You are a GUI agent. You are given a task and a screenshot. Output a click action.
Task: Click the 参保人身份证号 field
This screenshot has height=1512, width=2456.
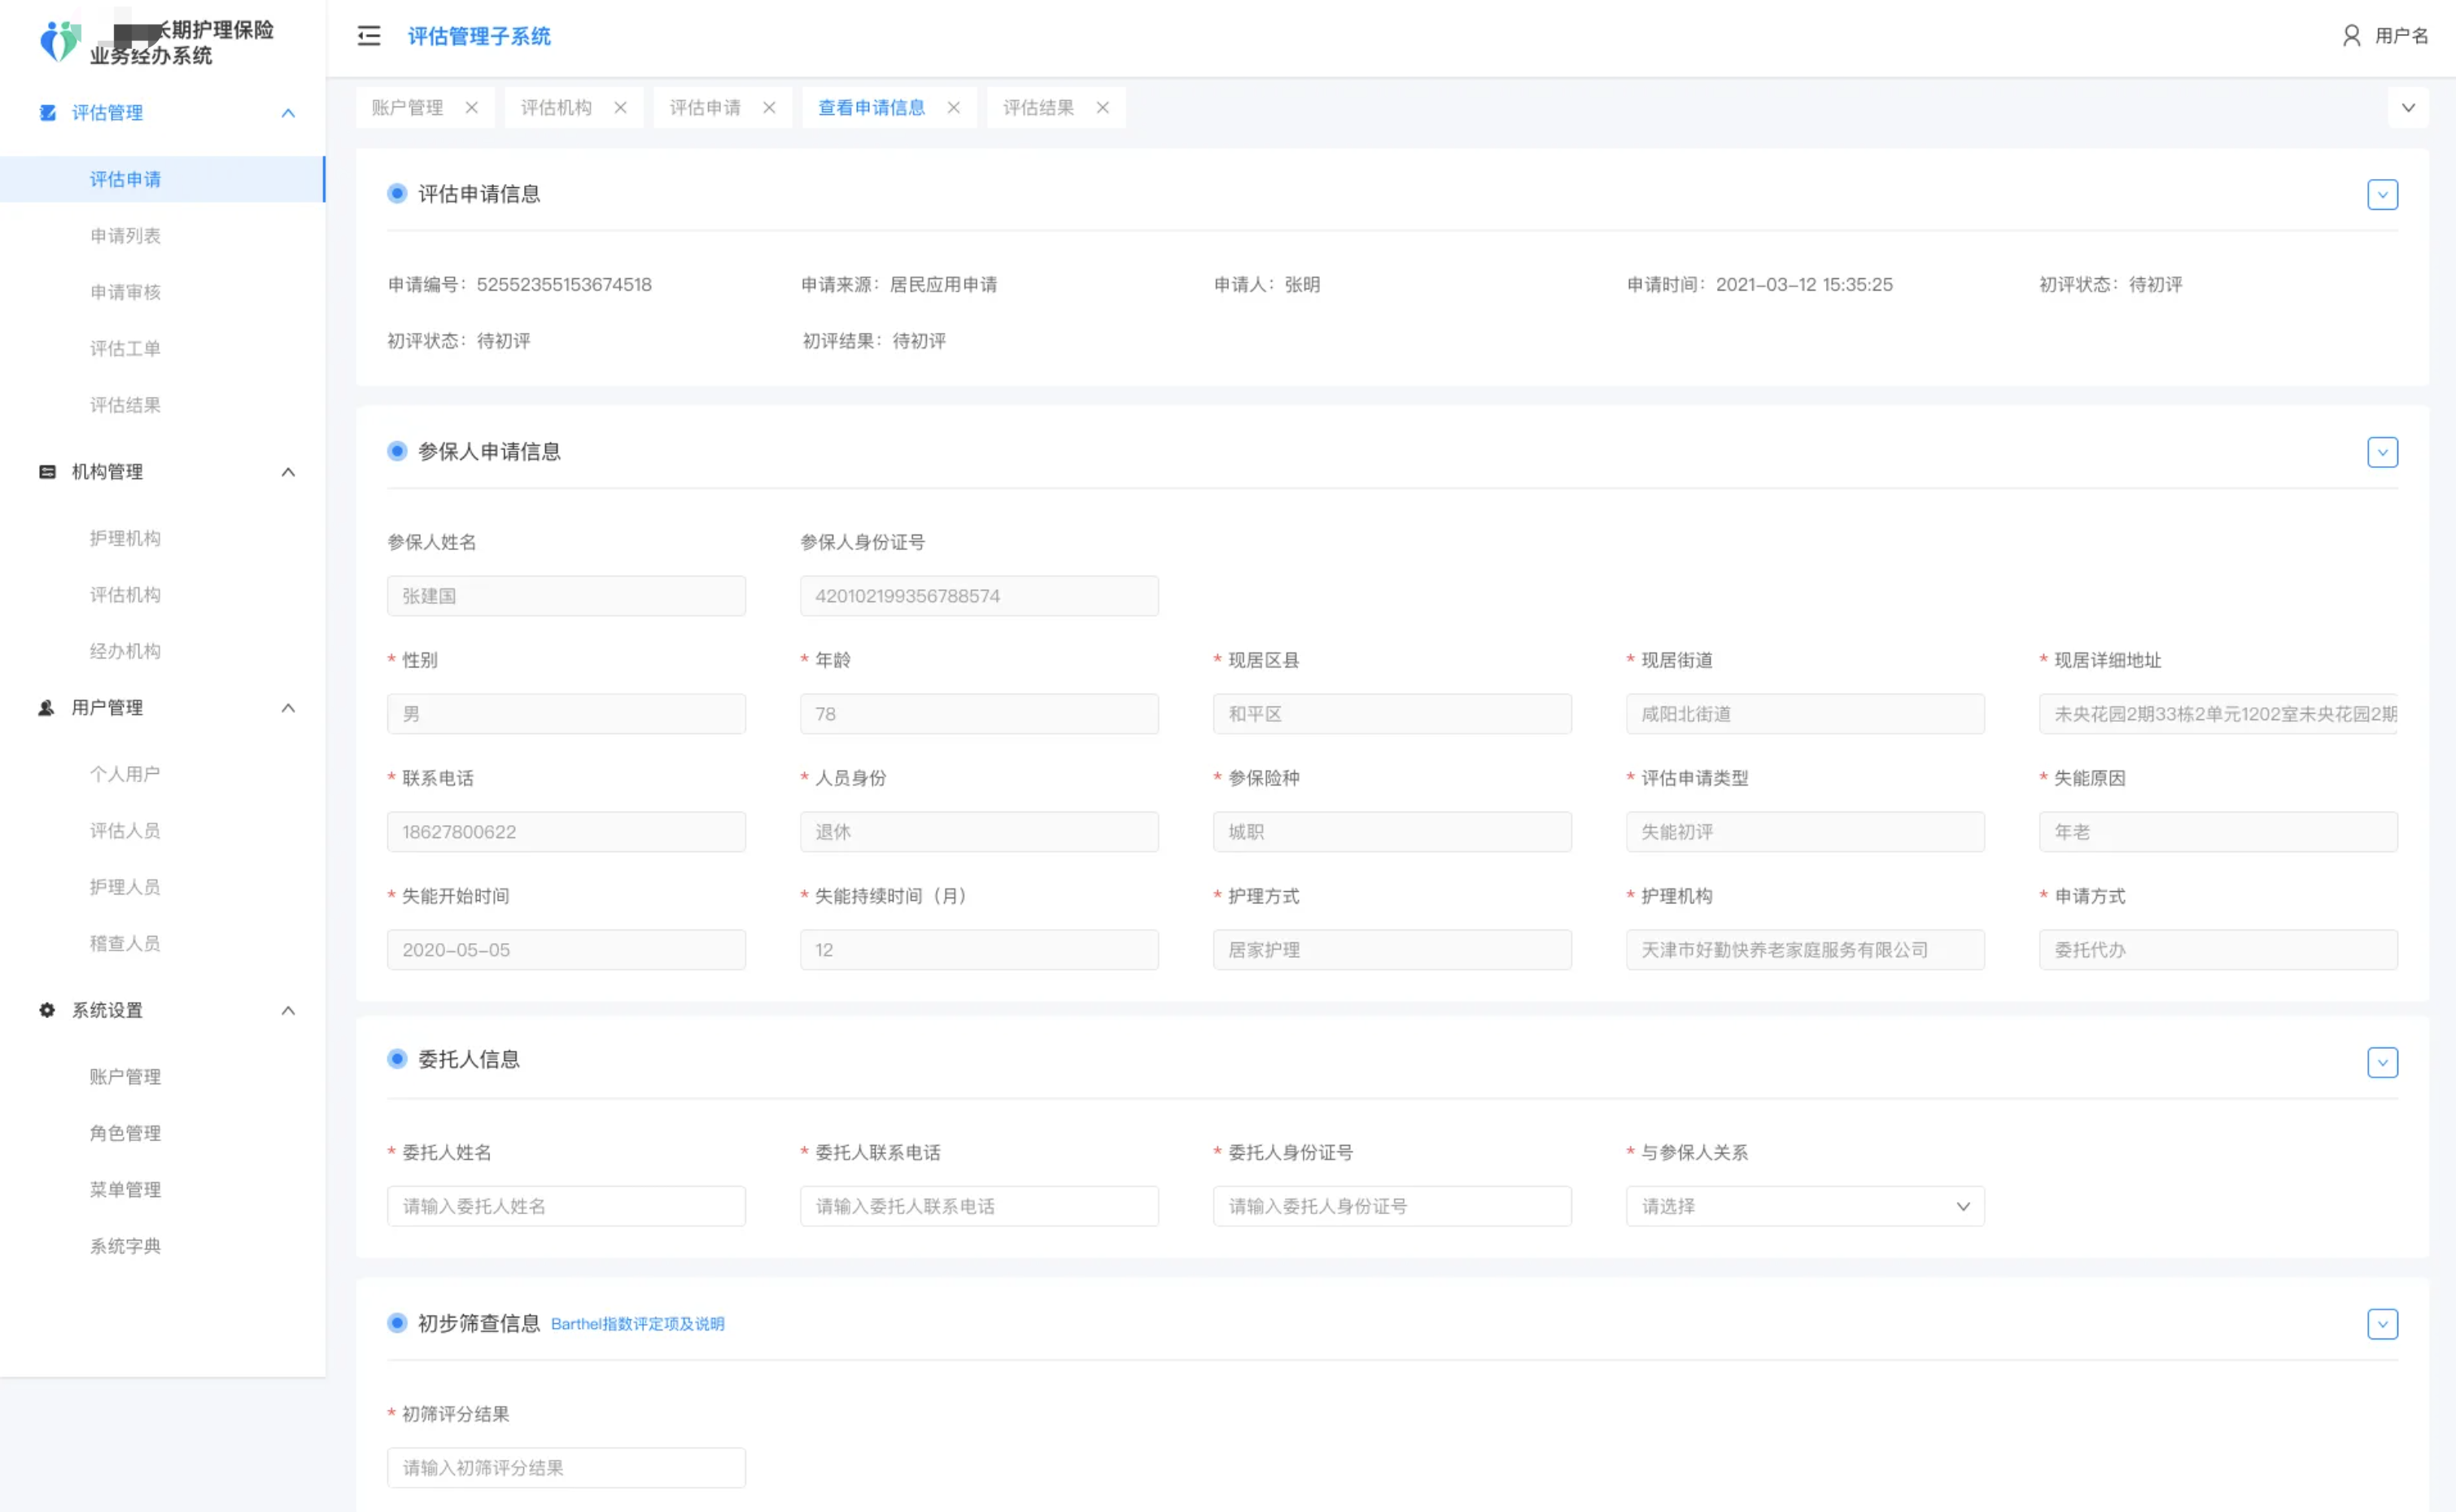[979, 596]
